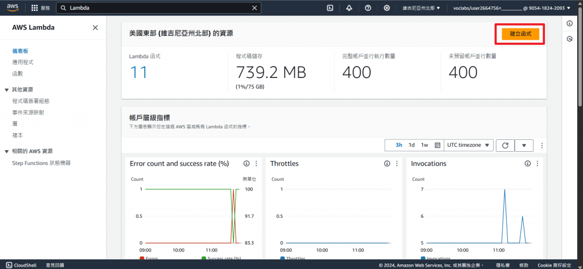583x269 pixels.
Task: Open 條款 footer link
Action: click(x=524, y=265)
